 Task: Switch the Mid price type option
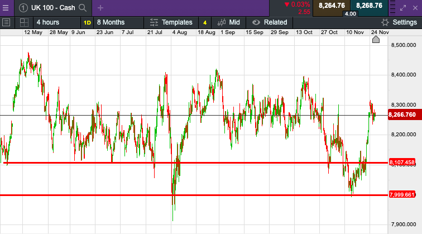(x=234, y=22)
